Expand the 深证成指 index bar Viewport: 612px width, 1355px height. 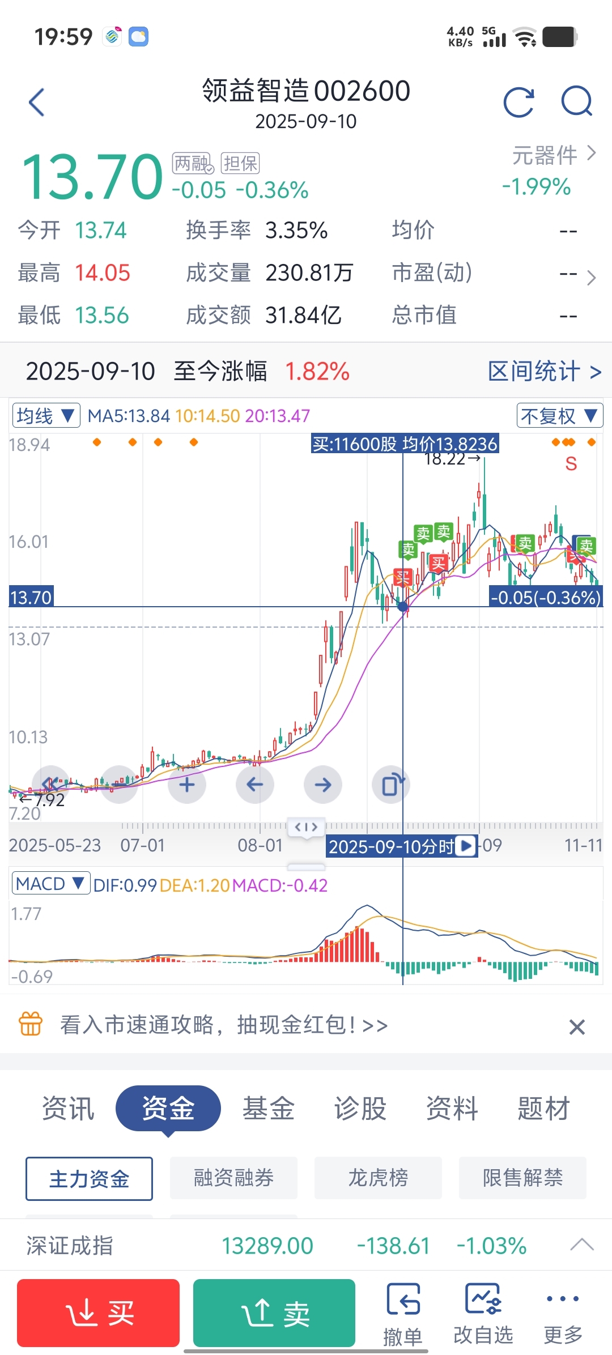(582, 1245)
